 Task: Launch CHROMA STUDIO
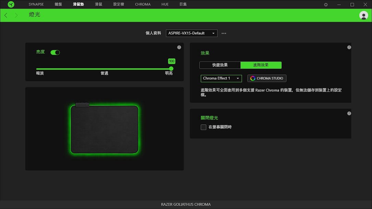tap(267, 78)
